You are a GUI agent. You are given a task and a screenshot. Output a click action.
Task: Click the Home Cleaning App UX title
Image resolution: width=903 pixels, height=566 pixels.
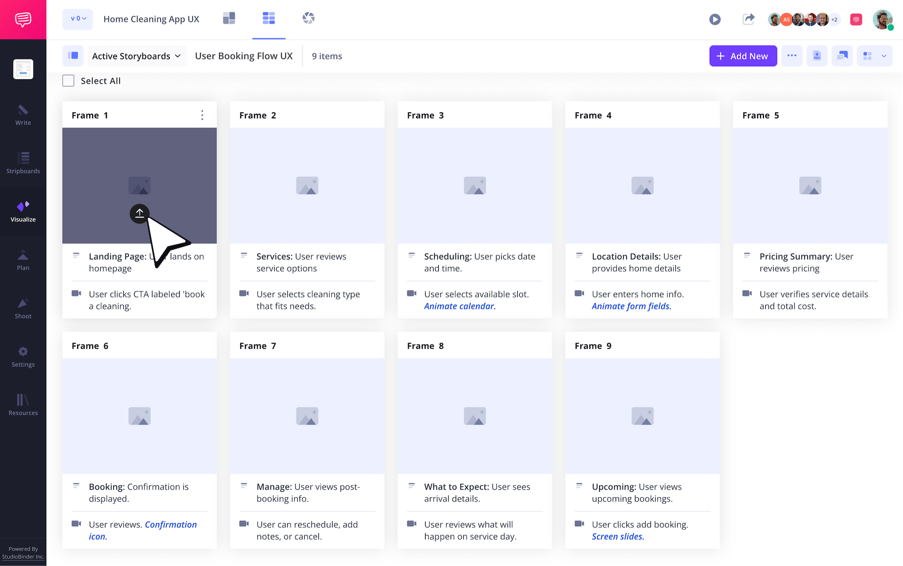(151, 19)
